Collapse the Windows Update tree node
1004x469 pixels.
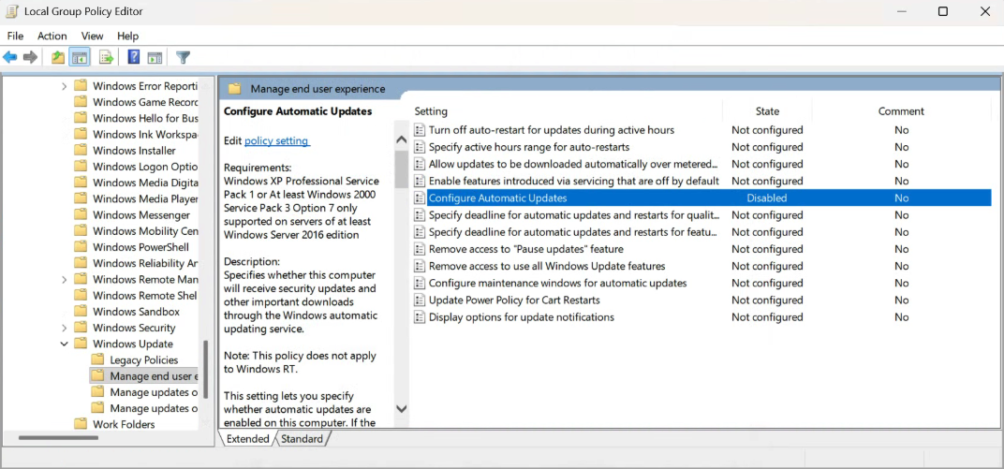click(x=65, y=344)
